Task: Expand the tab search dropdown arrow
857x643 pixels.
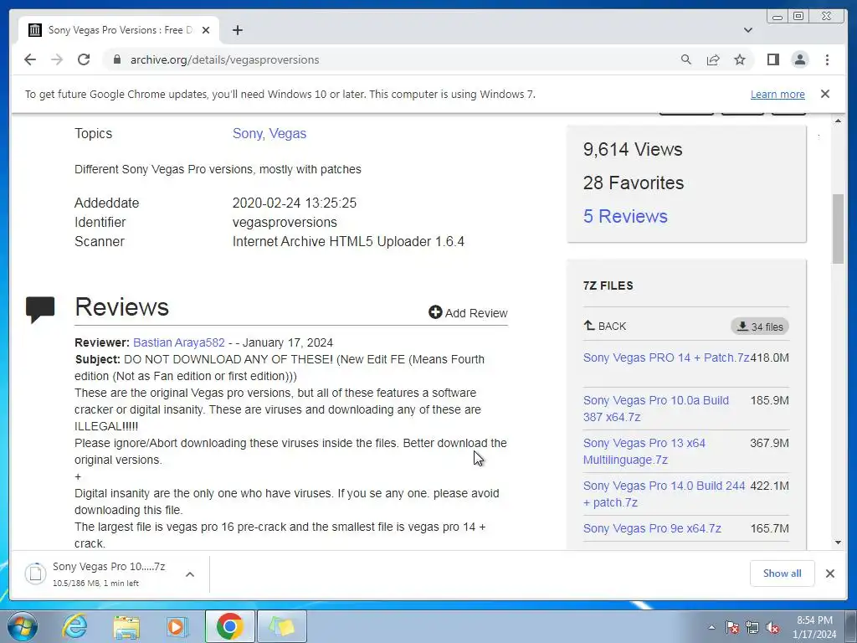Action: [x=748, y=30]
